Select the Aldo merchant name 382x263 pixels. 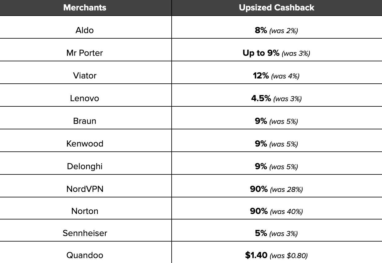pos(85,30)
